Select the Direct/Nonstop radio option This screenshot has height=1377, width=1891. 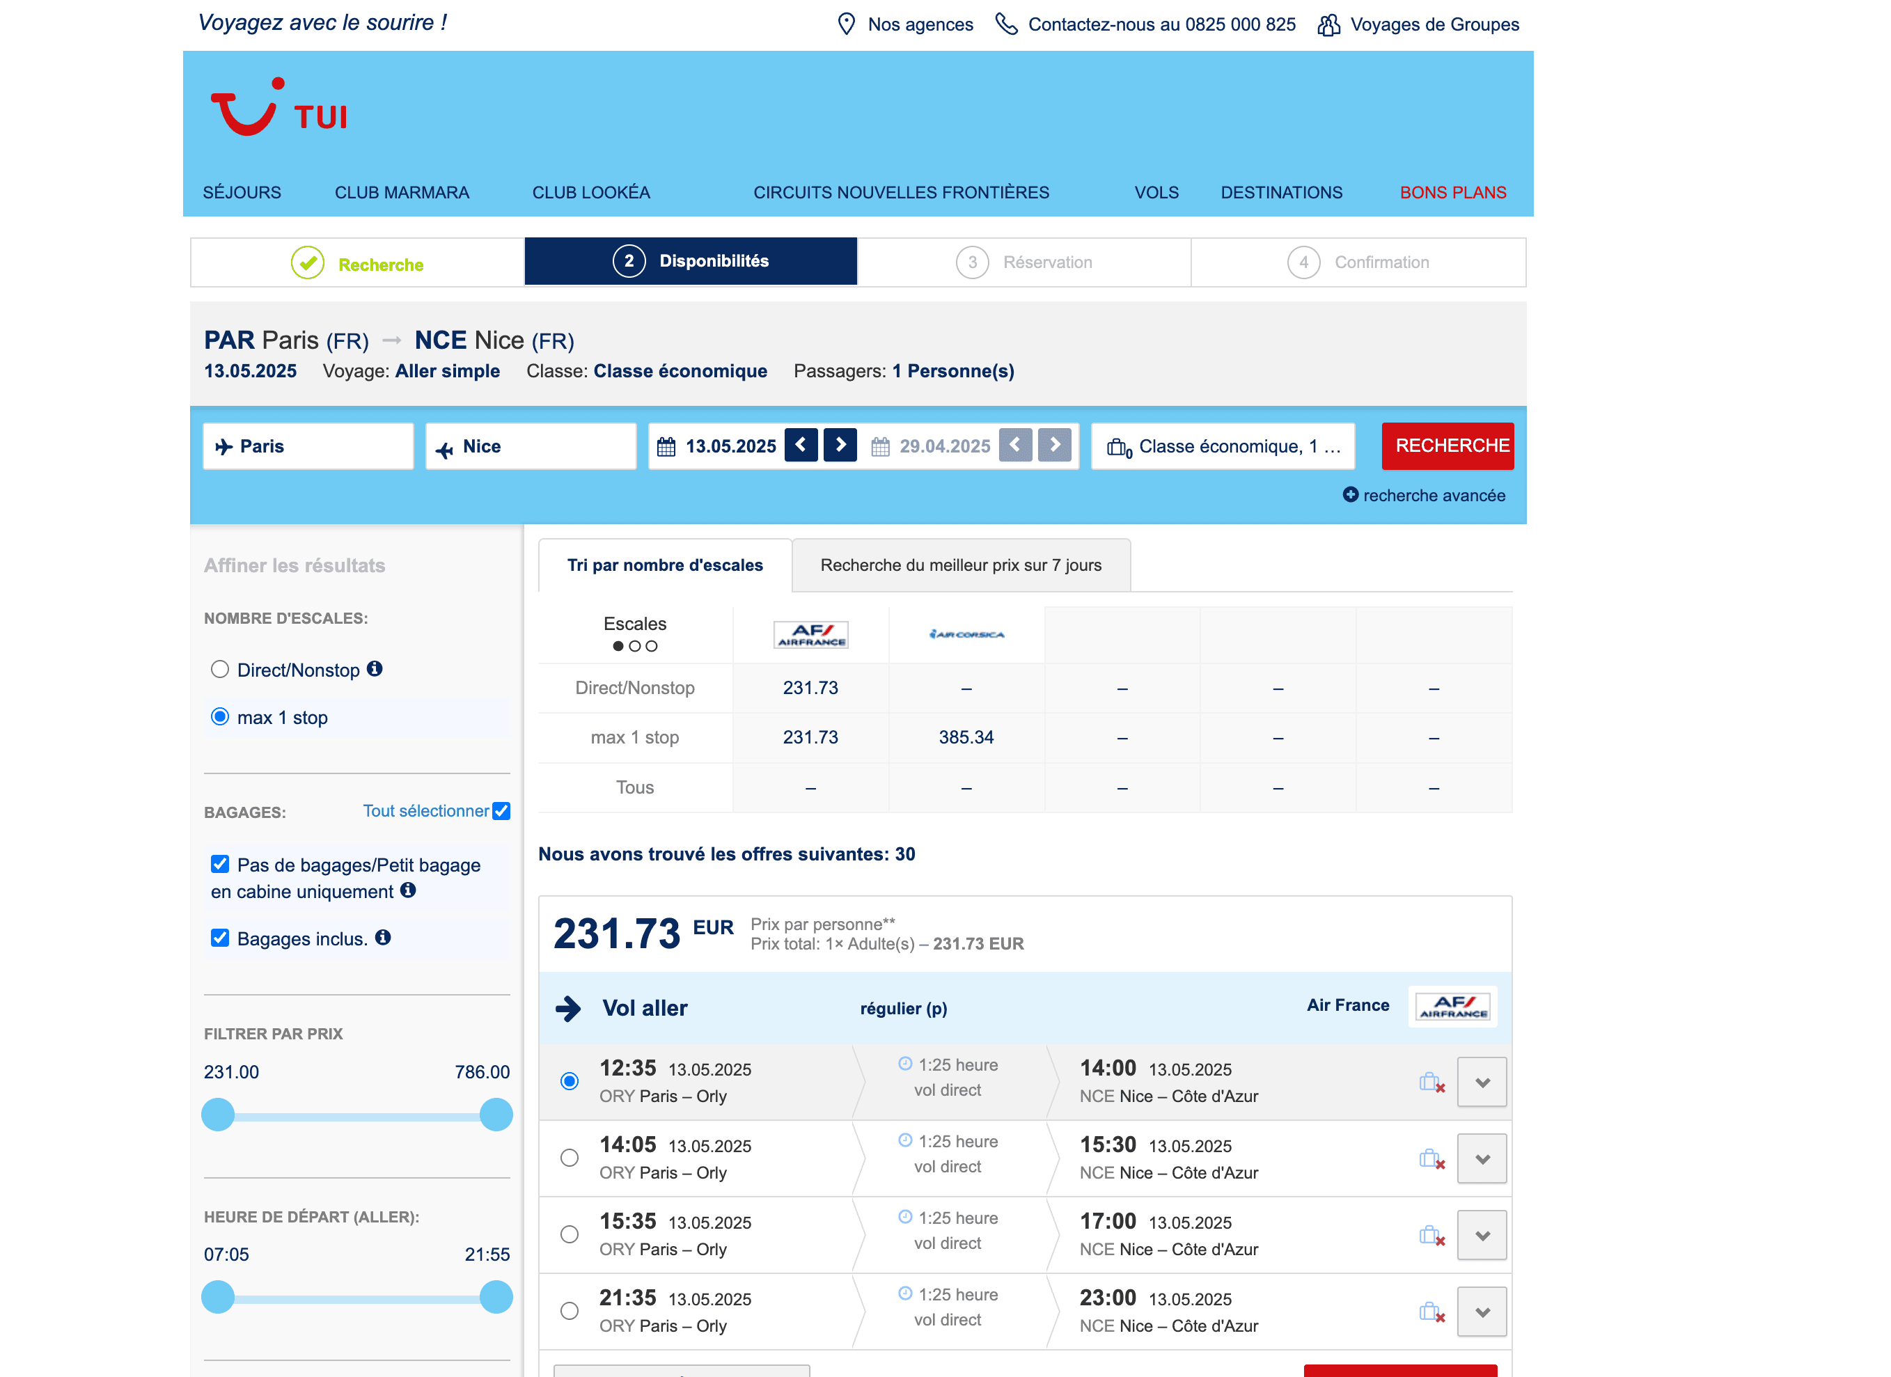pos(220,669)
